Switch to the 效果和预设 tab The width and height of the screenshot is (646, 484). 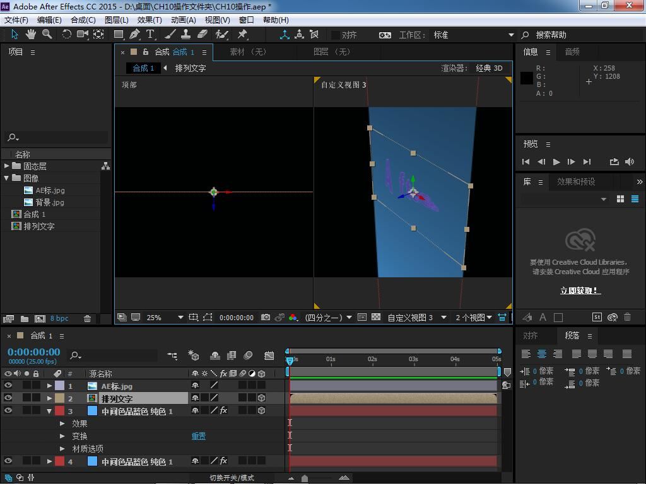pos(575,181)
